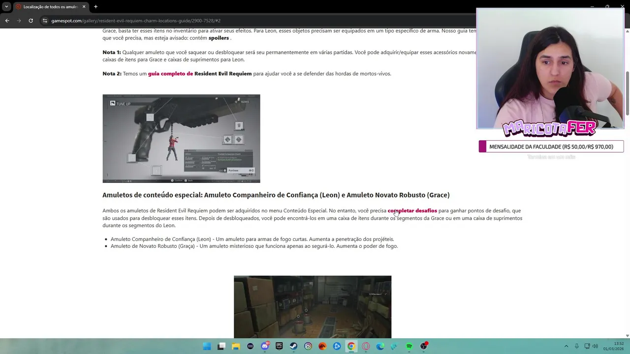
Task: Open Task View on the taskbar
Action: (x=221, y=346)
